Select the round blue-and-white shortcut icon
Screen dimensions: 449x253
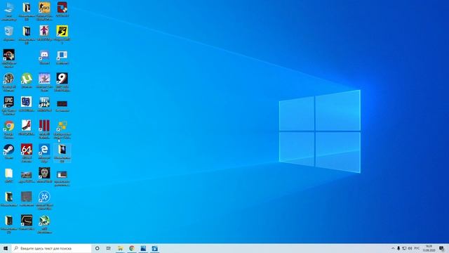pos(44,197)
